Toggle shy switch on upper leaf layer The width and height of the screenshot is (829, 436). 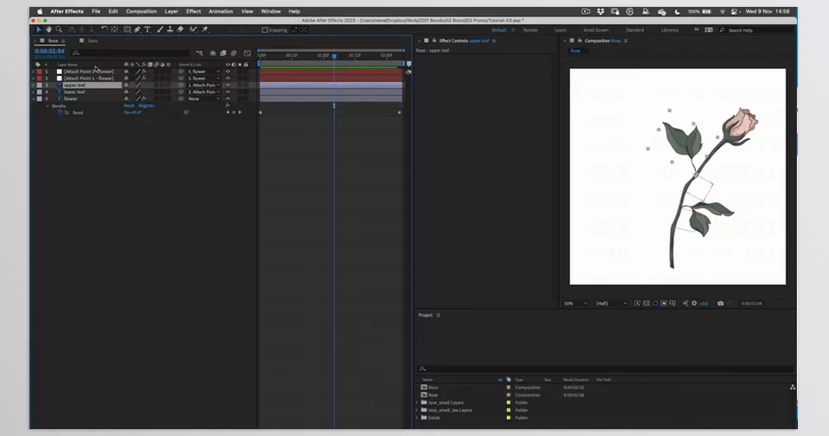126,85
